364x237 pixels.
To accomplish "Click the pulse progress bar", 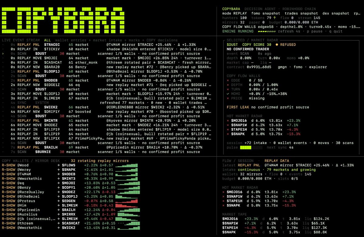I will coord(252,147).
